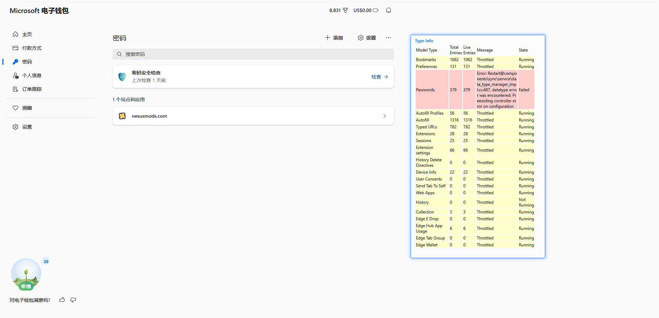Click the Not Running state for History
The height and width of the screenshot is (318, 659).
527,202
